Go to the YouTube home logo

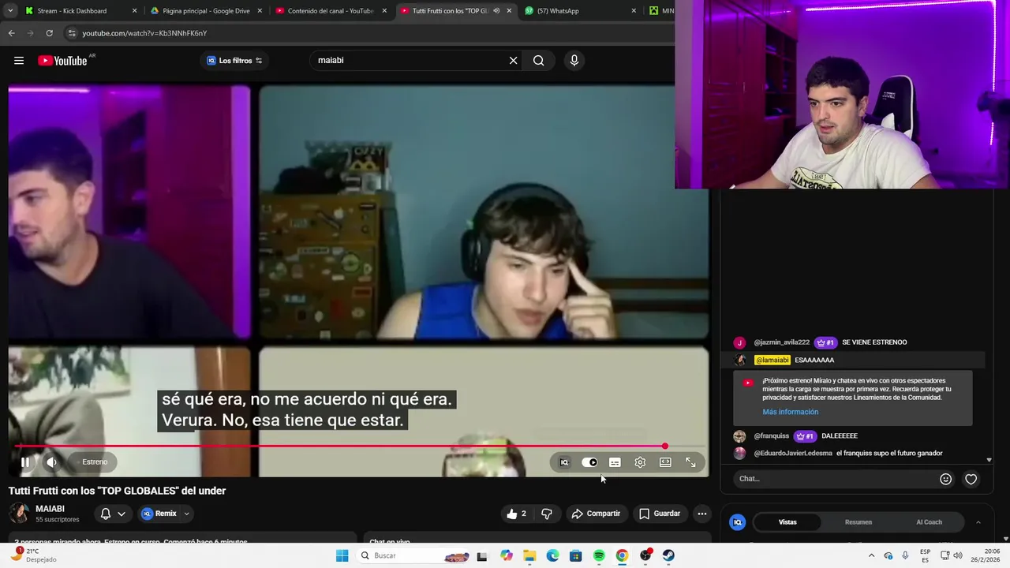click(x=62, y=61)
